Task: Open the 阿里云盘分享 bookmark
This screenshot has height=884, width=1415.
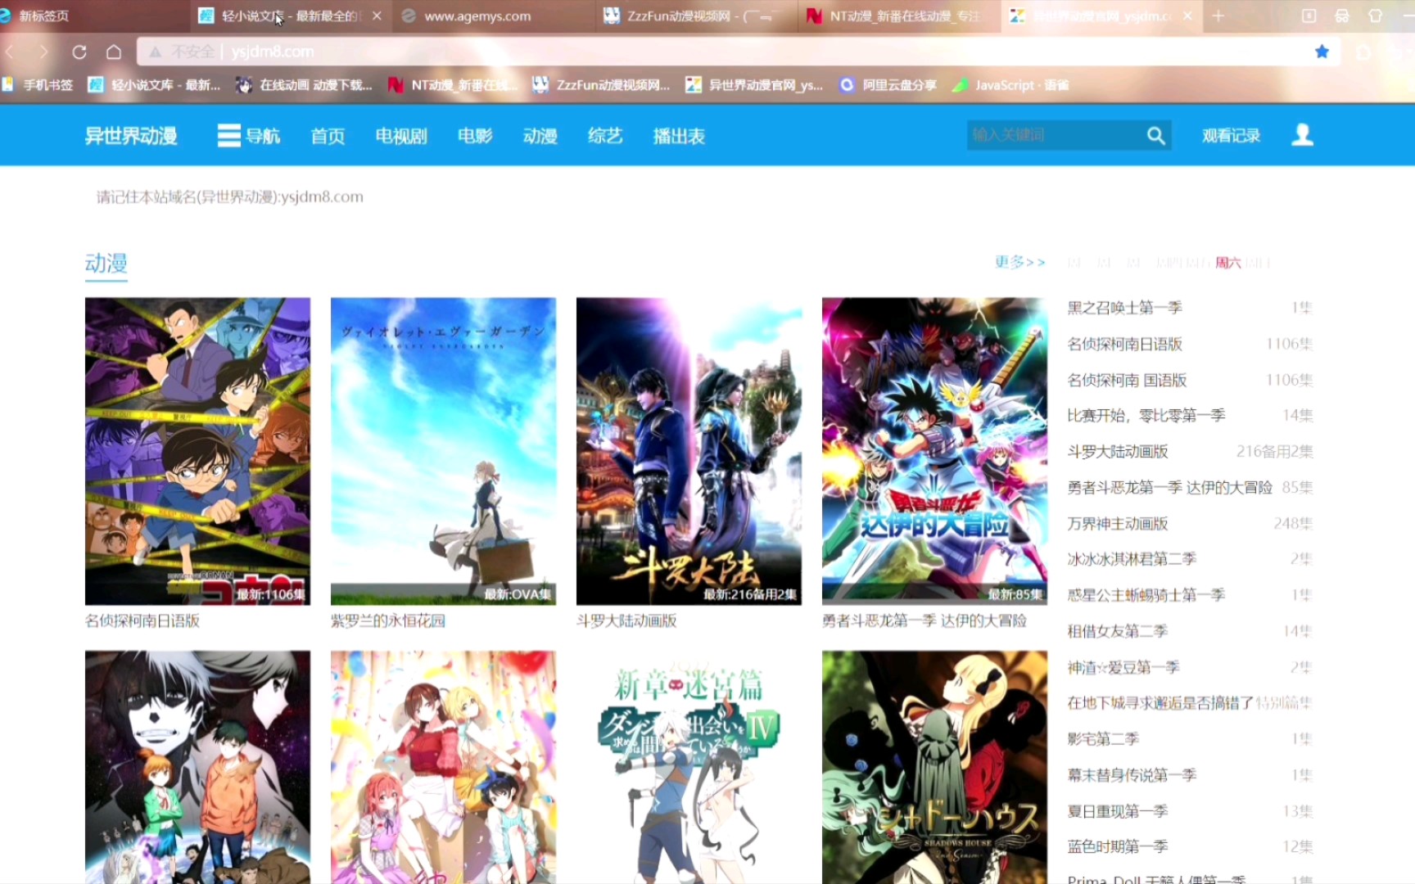Action: pyautogui.click(x=888, y=85)
